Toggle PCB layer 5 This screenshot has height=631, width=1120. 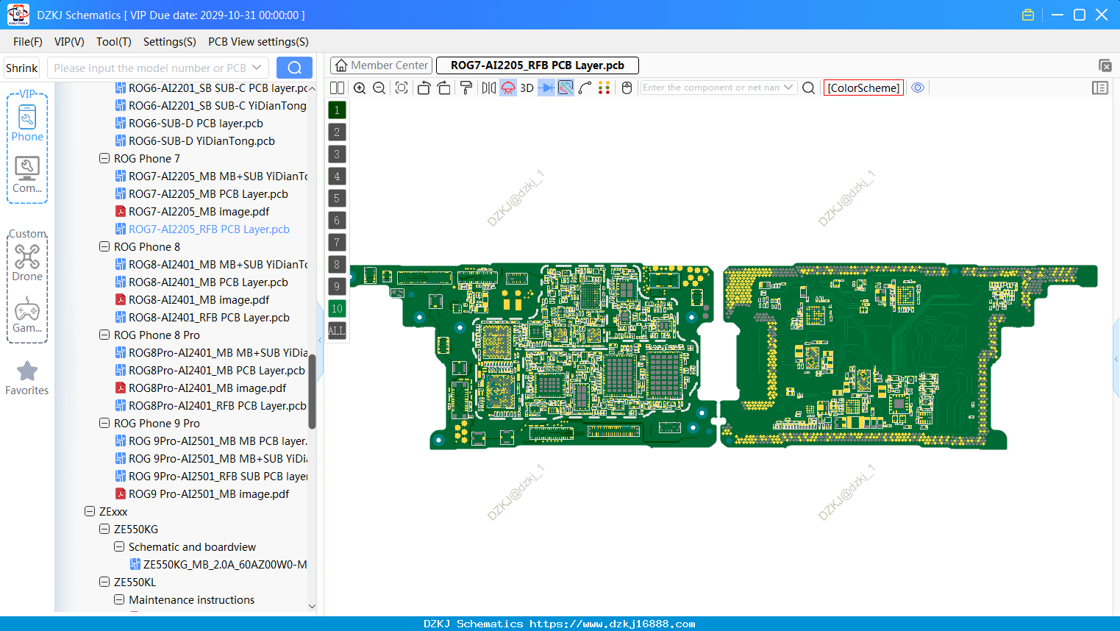pos(337,199)
